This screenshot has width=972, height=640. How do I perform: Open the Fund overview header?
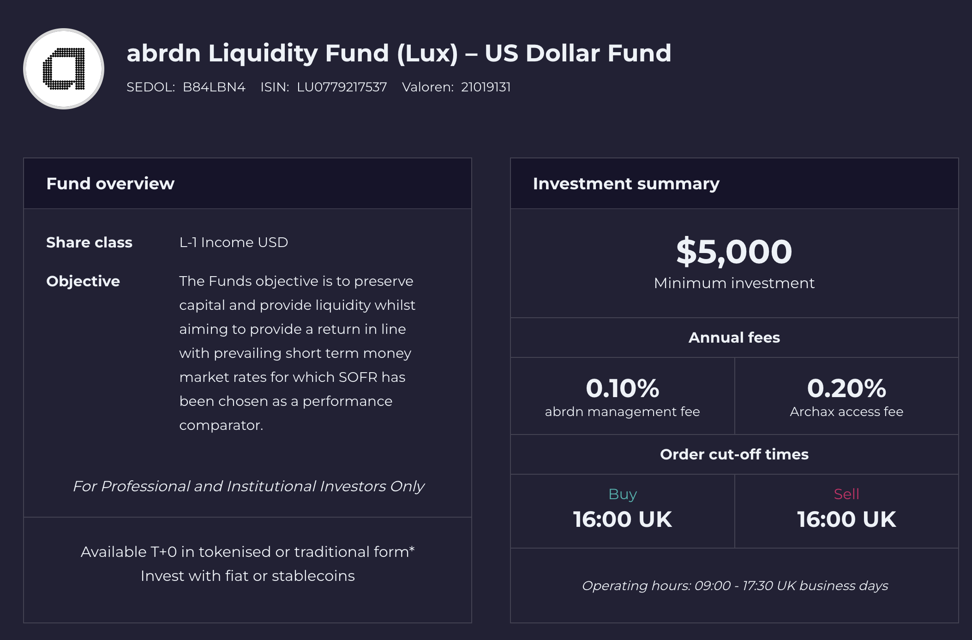point(110,184)
